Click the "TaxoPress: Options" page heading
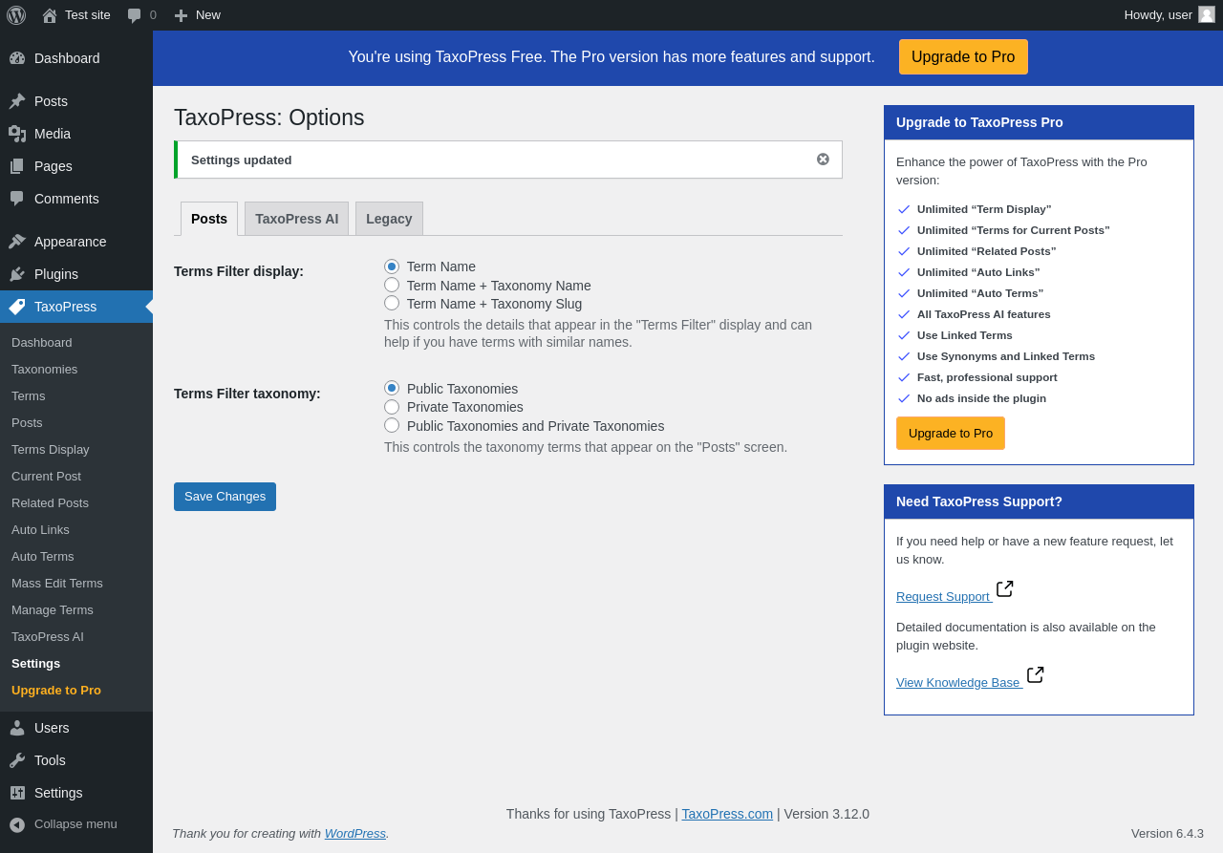This screenshot has height=853, width=1223. click(269, 117)
